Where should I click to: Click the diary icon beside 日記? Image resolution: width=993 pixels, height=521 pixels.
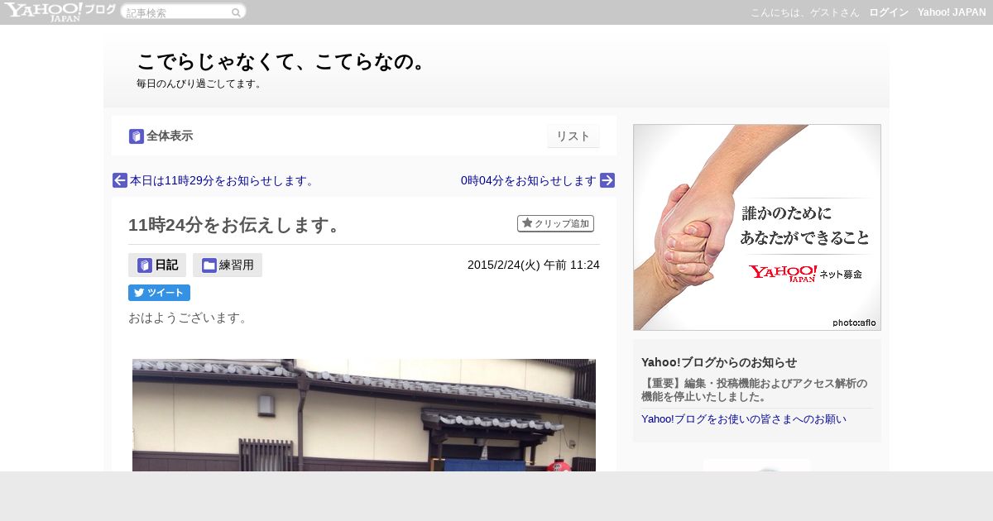coord(145,265)
